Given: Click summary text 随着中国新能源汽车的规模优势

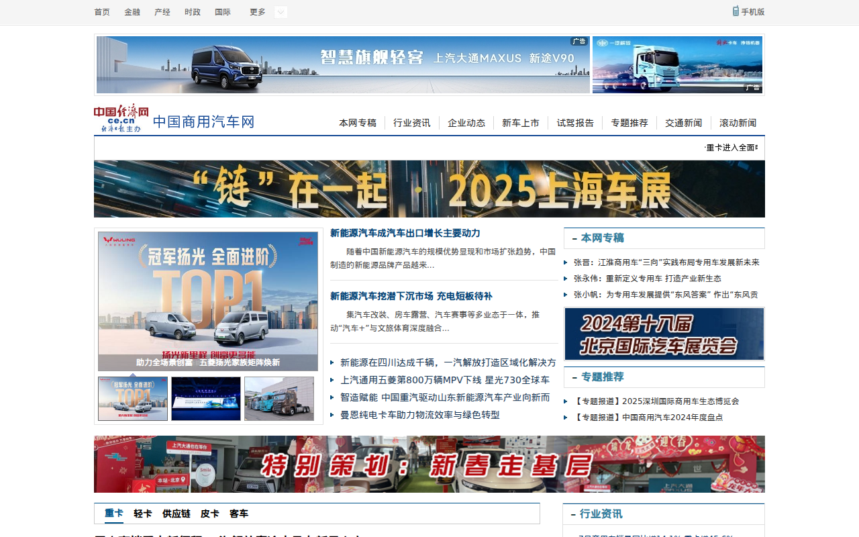Looking at the screenshot, I should [x=443, y=258].
